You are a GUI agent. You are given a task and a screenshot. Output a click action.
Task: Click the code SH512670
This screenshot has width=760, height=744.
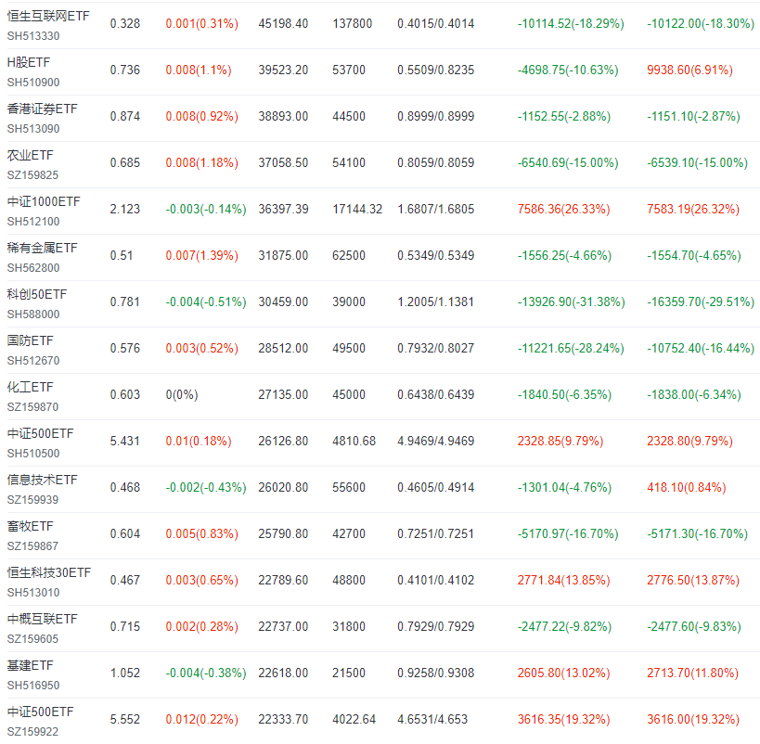tap(33, 361)
